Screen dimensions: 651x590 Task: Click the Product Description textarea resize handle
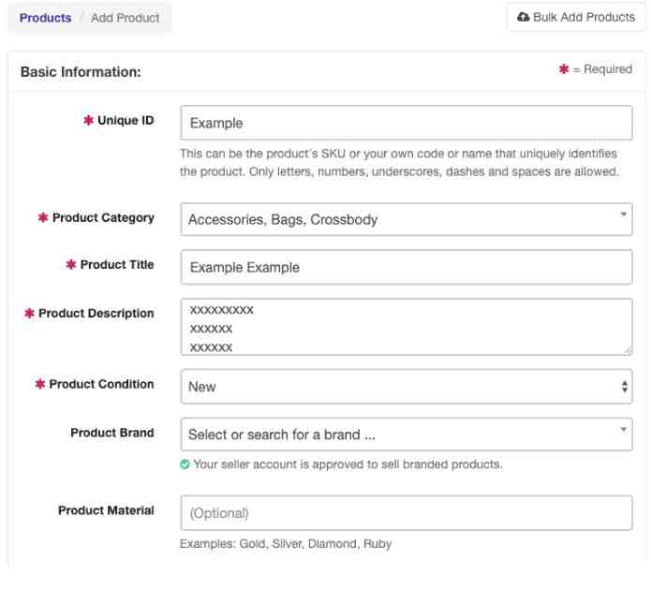[x=627, y=350]
